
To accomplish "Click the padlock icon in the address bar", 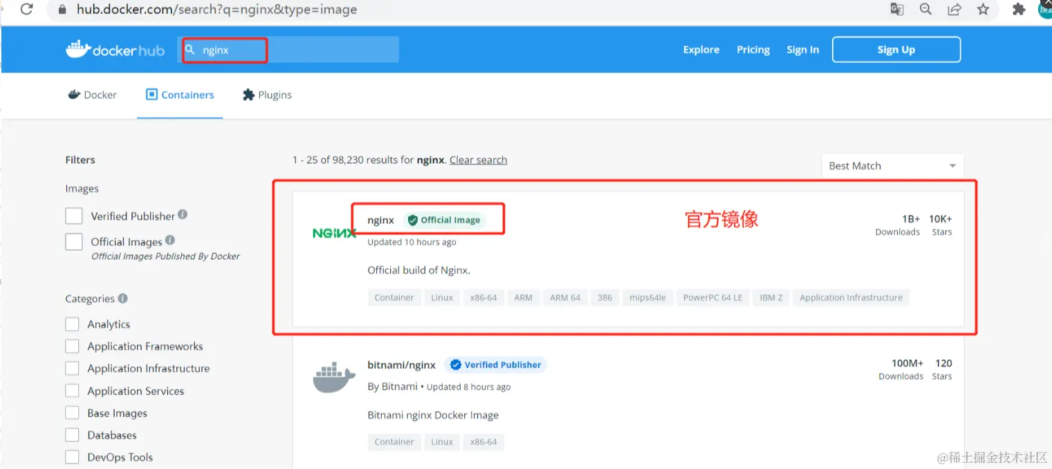I will tap(62, 10).
